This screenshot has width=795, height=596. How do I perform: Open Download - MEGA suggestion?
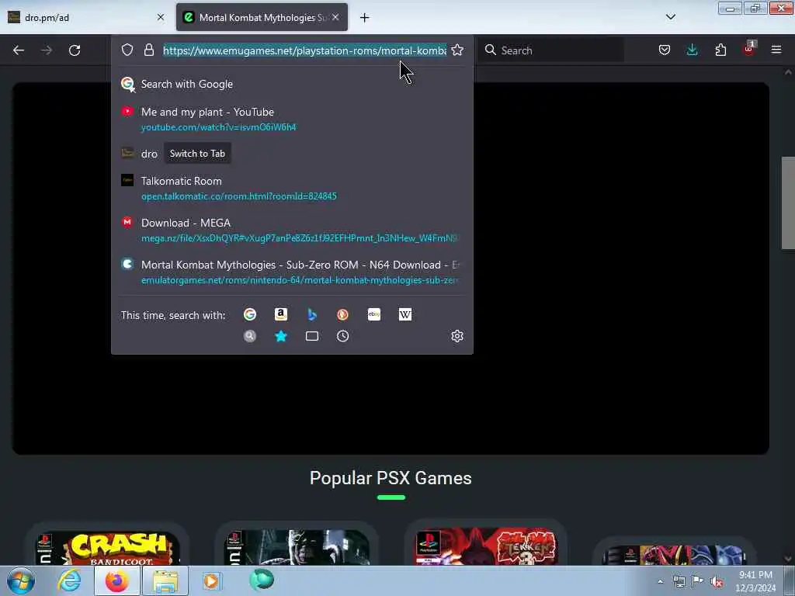click(292, 230)
